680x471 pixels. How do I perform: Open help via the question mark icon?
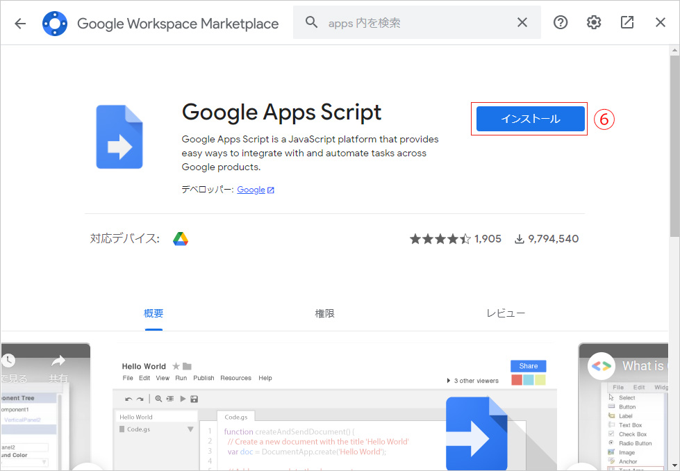(x=561, y=22)
